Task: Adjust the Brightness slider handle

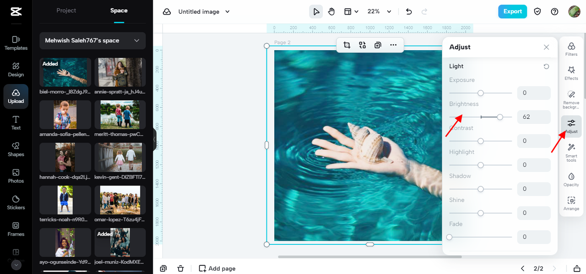Action: coord(500,117)
